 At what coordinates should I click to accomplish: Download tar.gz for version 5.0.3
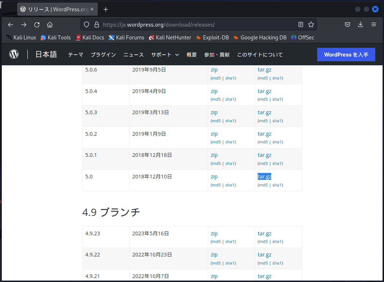tap(265, 113)
